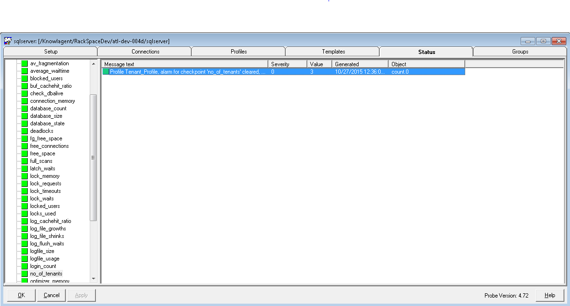This screenshot has width=570, height=306.
Task: Click the green indicator next to no_of_tenants
Action: coord(24,274)
